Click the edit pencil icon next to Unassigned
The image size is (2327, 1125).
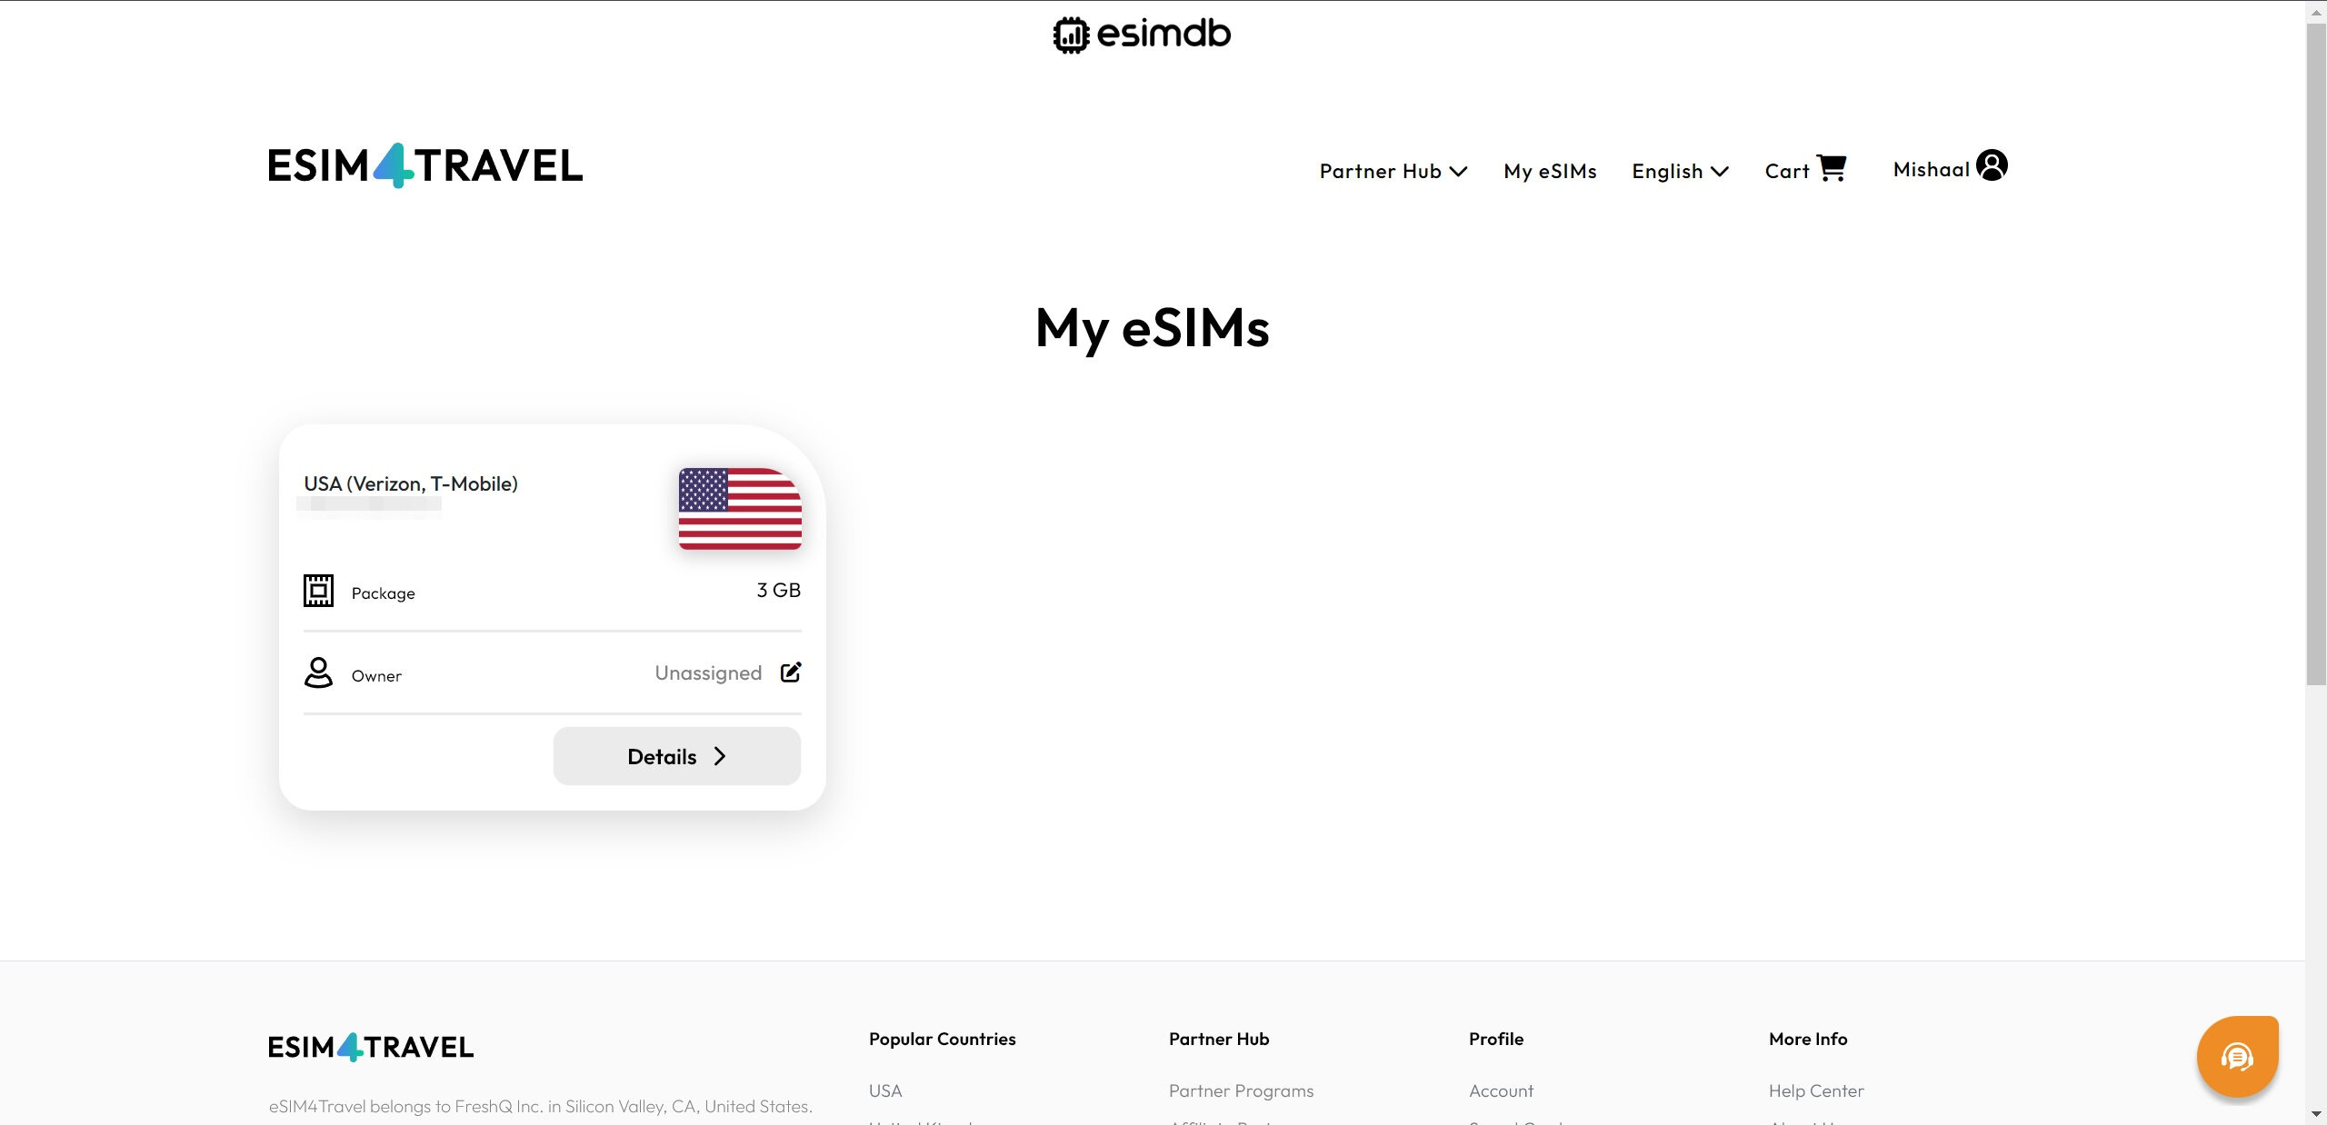pos(790,671)
